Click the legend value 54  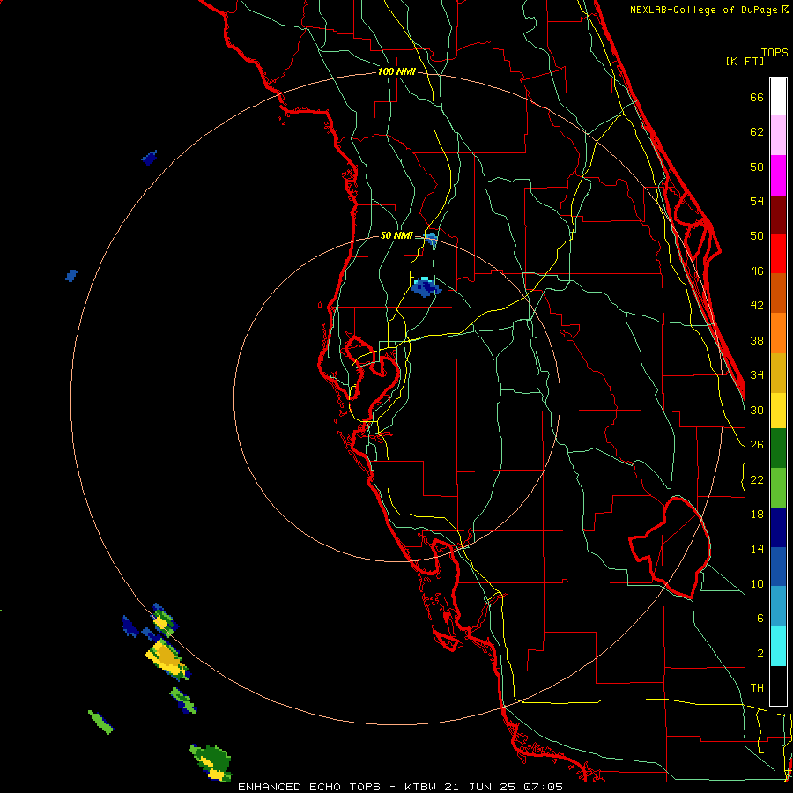pos(757,201)
